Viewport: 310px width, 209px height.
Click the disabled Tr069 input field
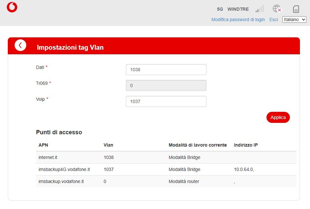166,85
